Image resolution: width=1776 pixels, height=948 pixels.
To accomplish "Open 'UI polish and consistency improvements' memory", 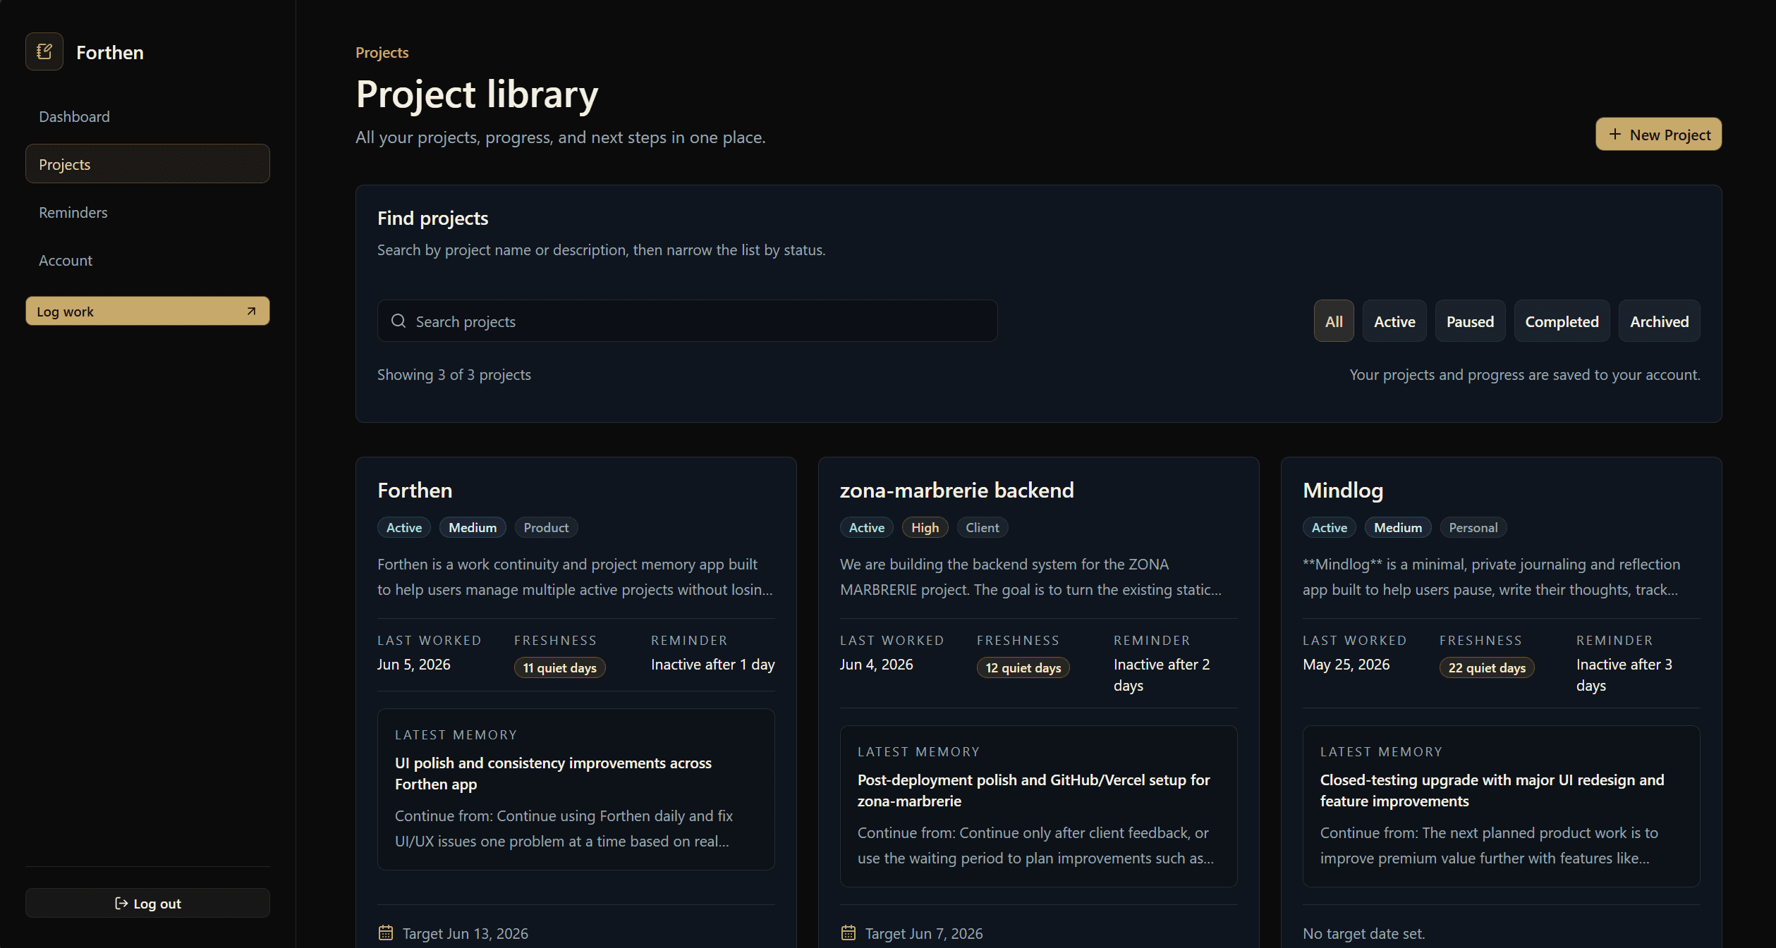I will point(553,773).
